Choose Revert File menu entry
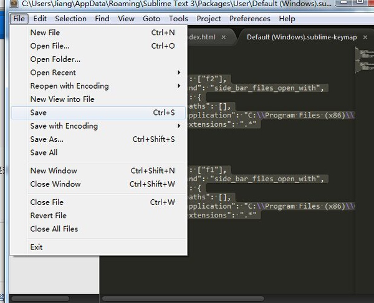This screenshot has width=374, height=303. [x=98, y=216]
